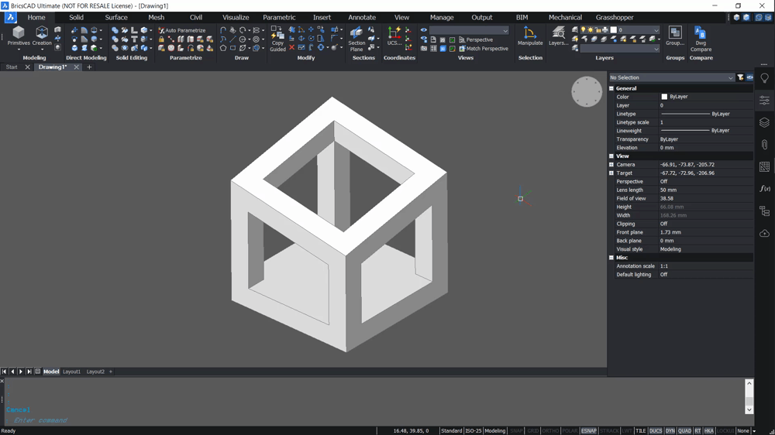Click the Auto Parametrize tool
This screenshot has width=775, height=435.
coord(181,30)
